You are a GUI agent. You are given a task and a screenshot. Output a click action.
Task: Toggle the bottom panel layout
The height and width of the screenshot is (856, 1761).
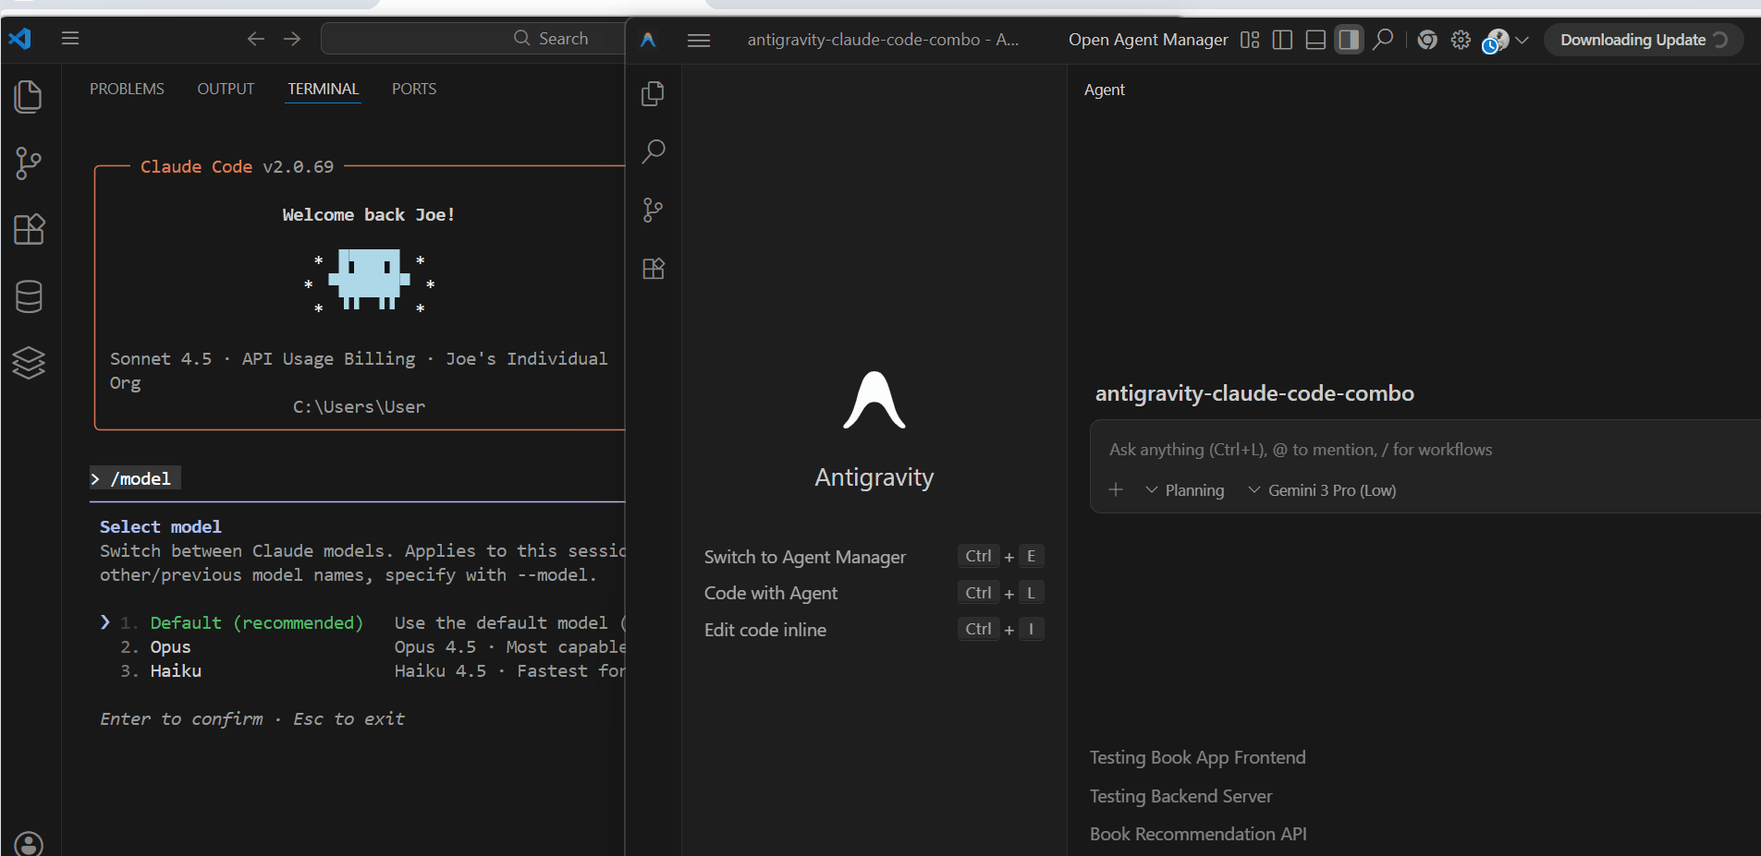point(1315,40)
